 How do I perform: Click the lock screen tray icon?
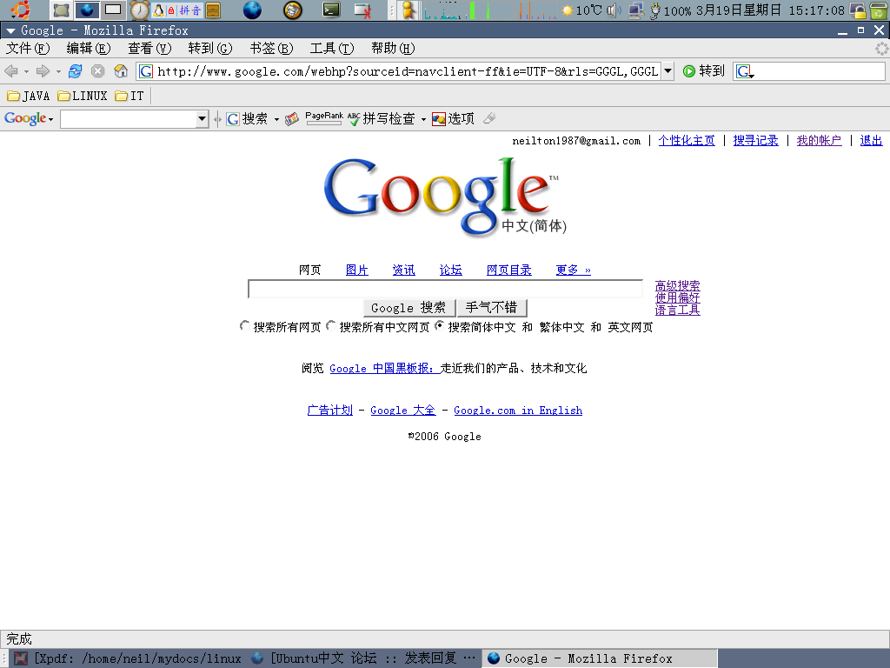pos(857,10)
